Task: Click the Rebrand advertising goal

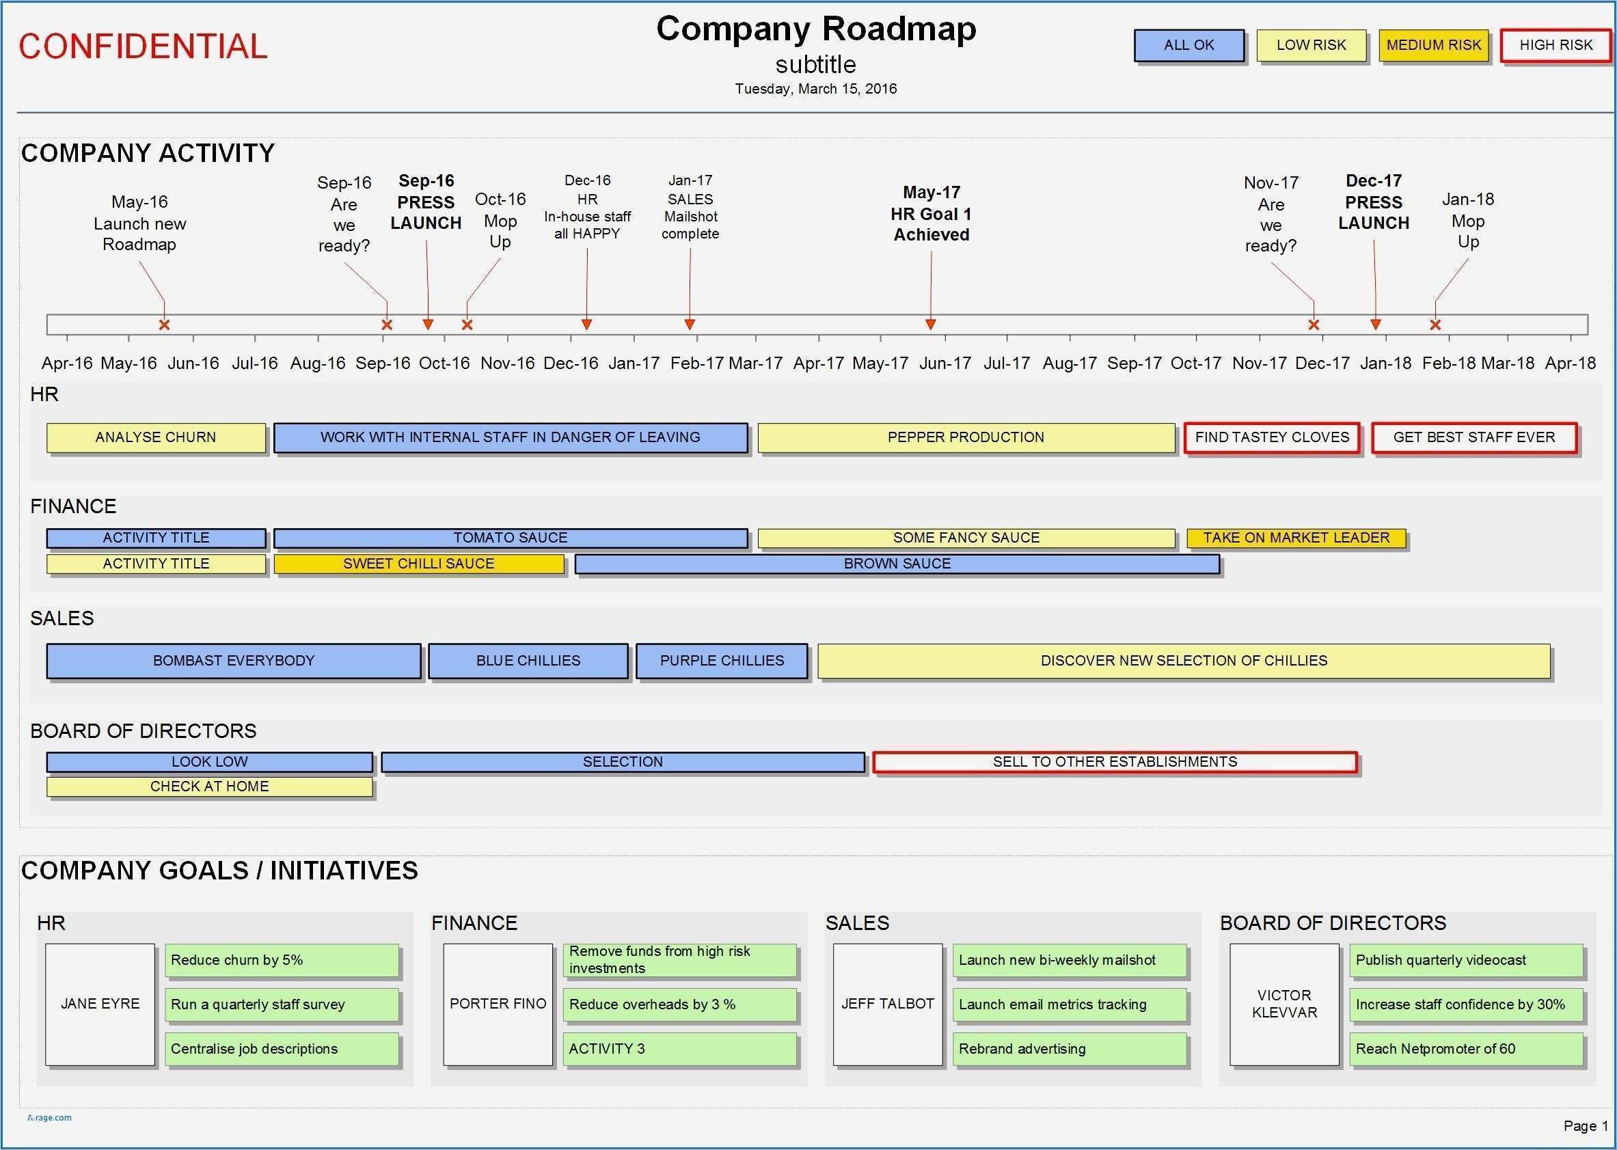Action: (1070, 1049)
